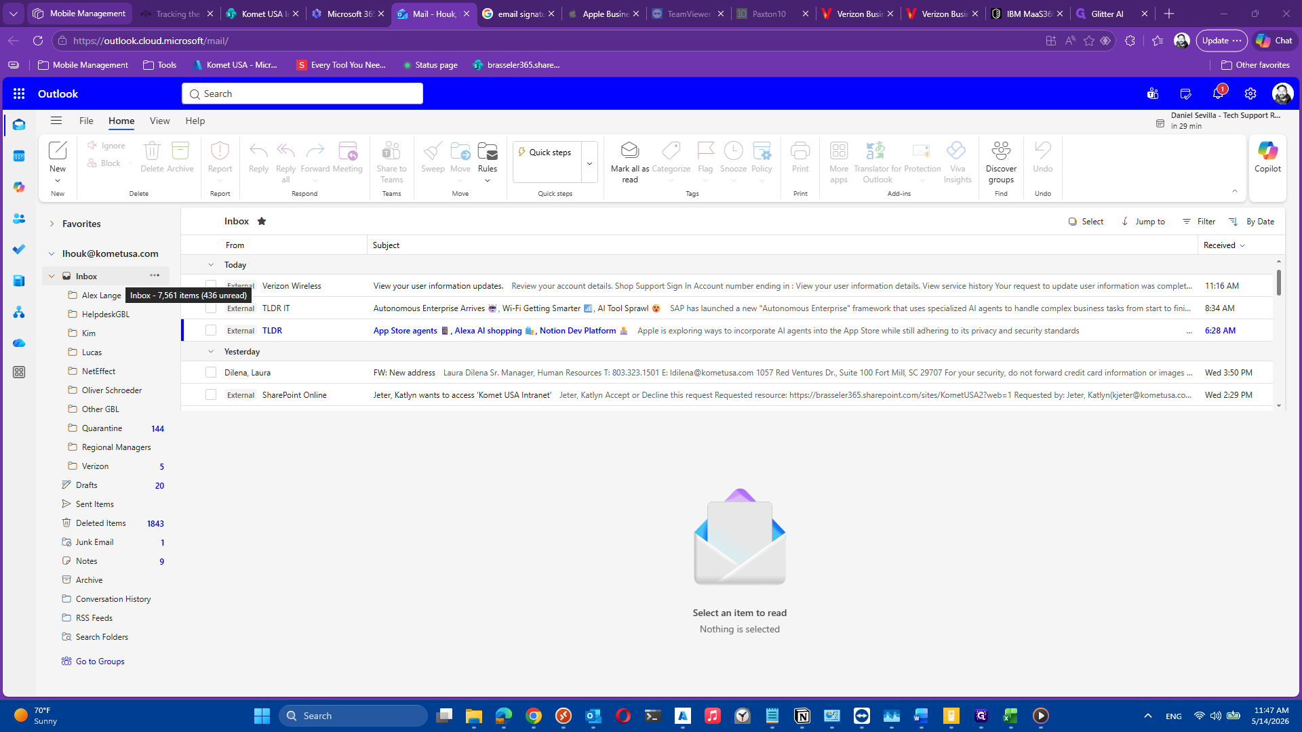
Task: Check the Verizon Wireless message checkbox
Action: (x=211, y=285)
